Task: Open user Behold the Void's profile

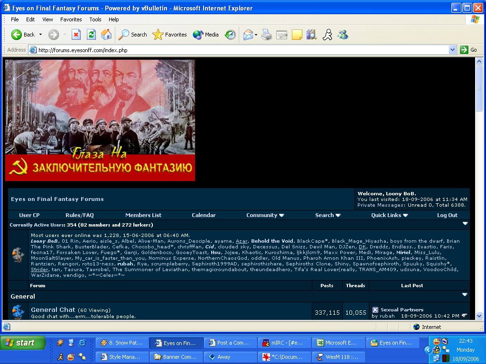Action: point(272,241)
